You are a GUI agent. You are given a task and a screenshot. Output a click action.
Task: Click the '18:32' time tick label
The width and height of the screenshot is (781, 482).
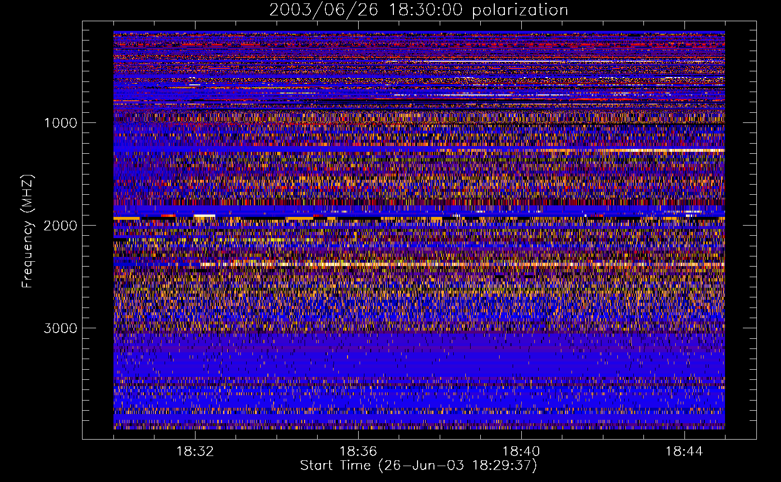[x=195, y=452]
